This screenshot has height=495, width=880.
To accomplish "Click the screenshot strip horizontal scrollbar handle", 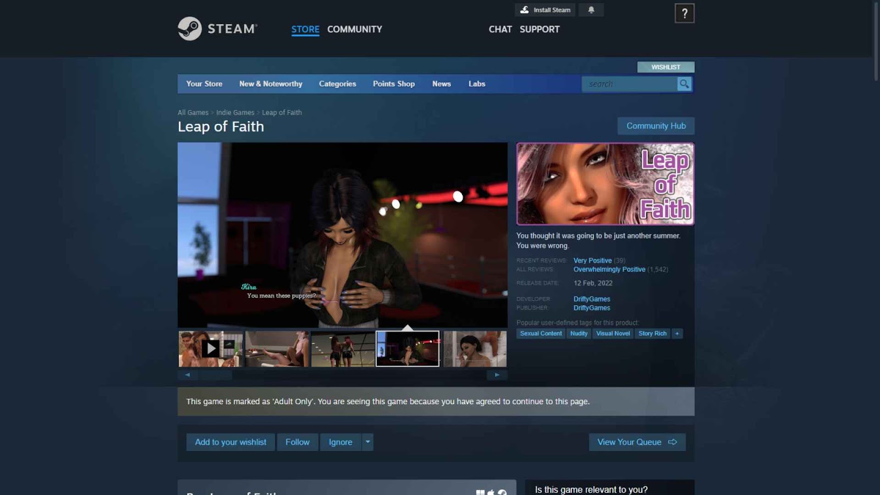I will pyautogui.click(x=216, y=375).
